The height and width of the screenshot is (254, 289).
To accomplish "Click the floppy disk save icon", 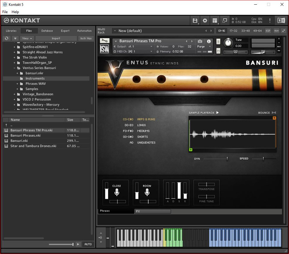I will point(195,20).
